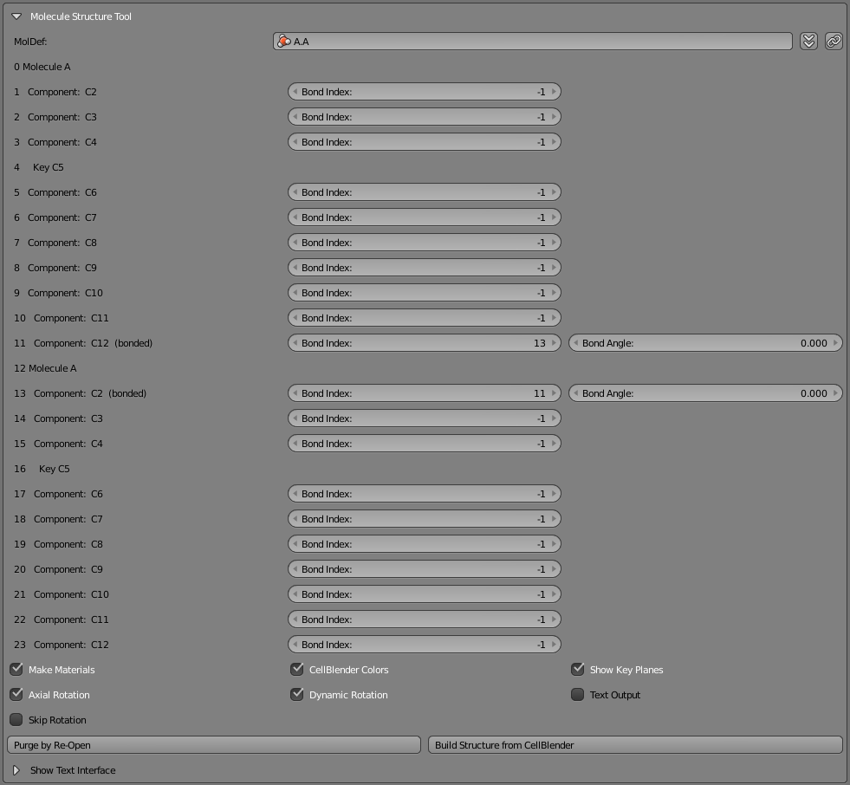The width and height of the screenshot is (850, 785).
Task: Decrease Bond Index 11 of row 13 C2
Action: [x=295, y=393]
